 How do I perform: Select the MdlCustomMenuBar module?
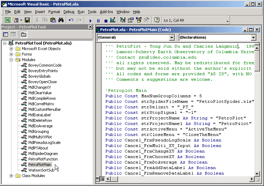coord(45,110)
